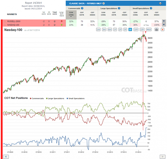The height and width of the screenshot is (159, 167).
Task: Select 6m chart range
Action: [x=110, y=29]
